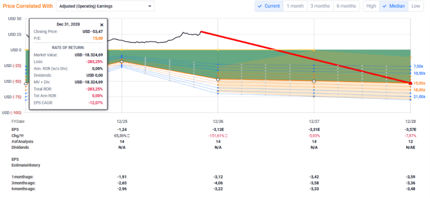Click the tooltip P/E value 15,00
Screen dimensions: 430x198
click(98, 38)
